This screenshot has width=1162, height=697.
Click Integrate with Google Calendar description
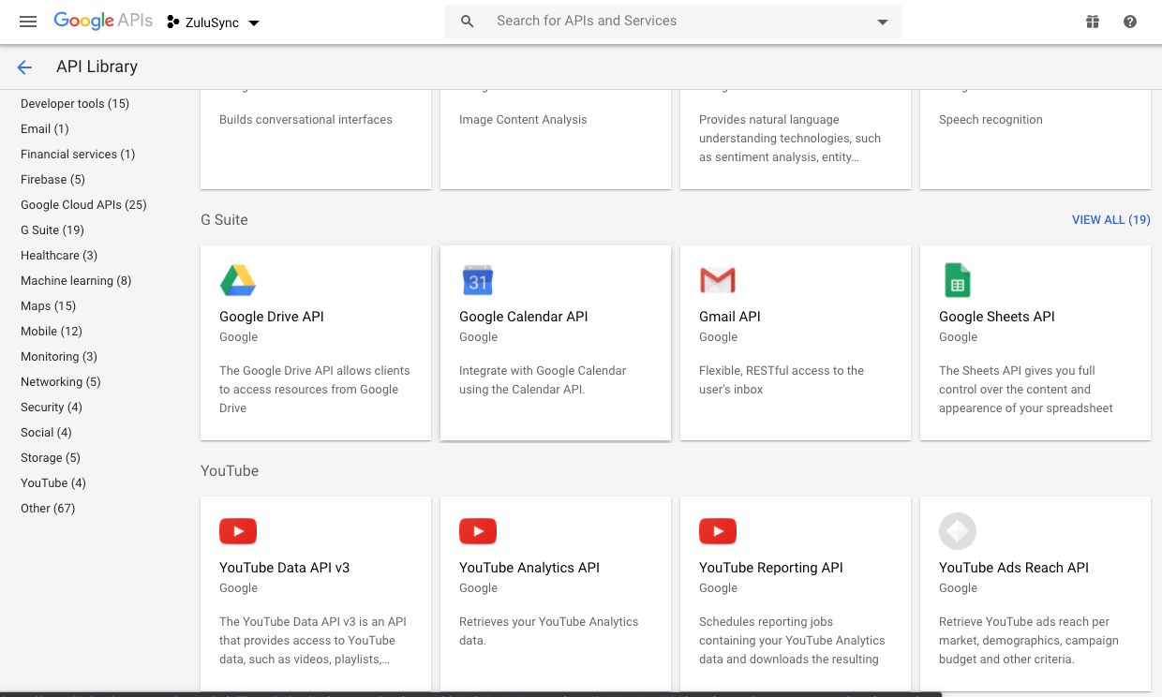pyautogui.click(x=543, y=380)
